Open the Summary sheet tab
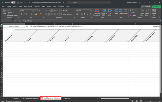 (16, 98)
